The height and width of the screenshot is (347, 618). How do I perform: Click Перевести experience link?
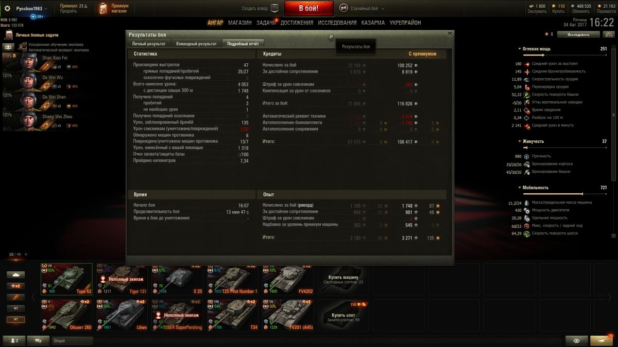pyautogui.click(x=606, y=11)
